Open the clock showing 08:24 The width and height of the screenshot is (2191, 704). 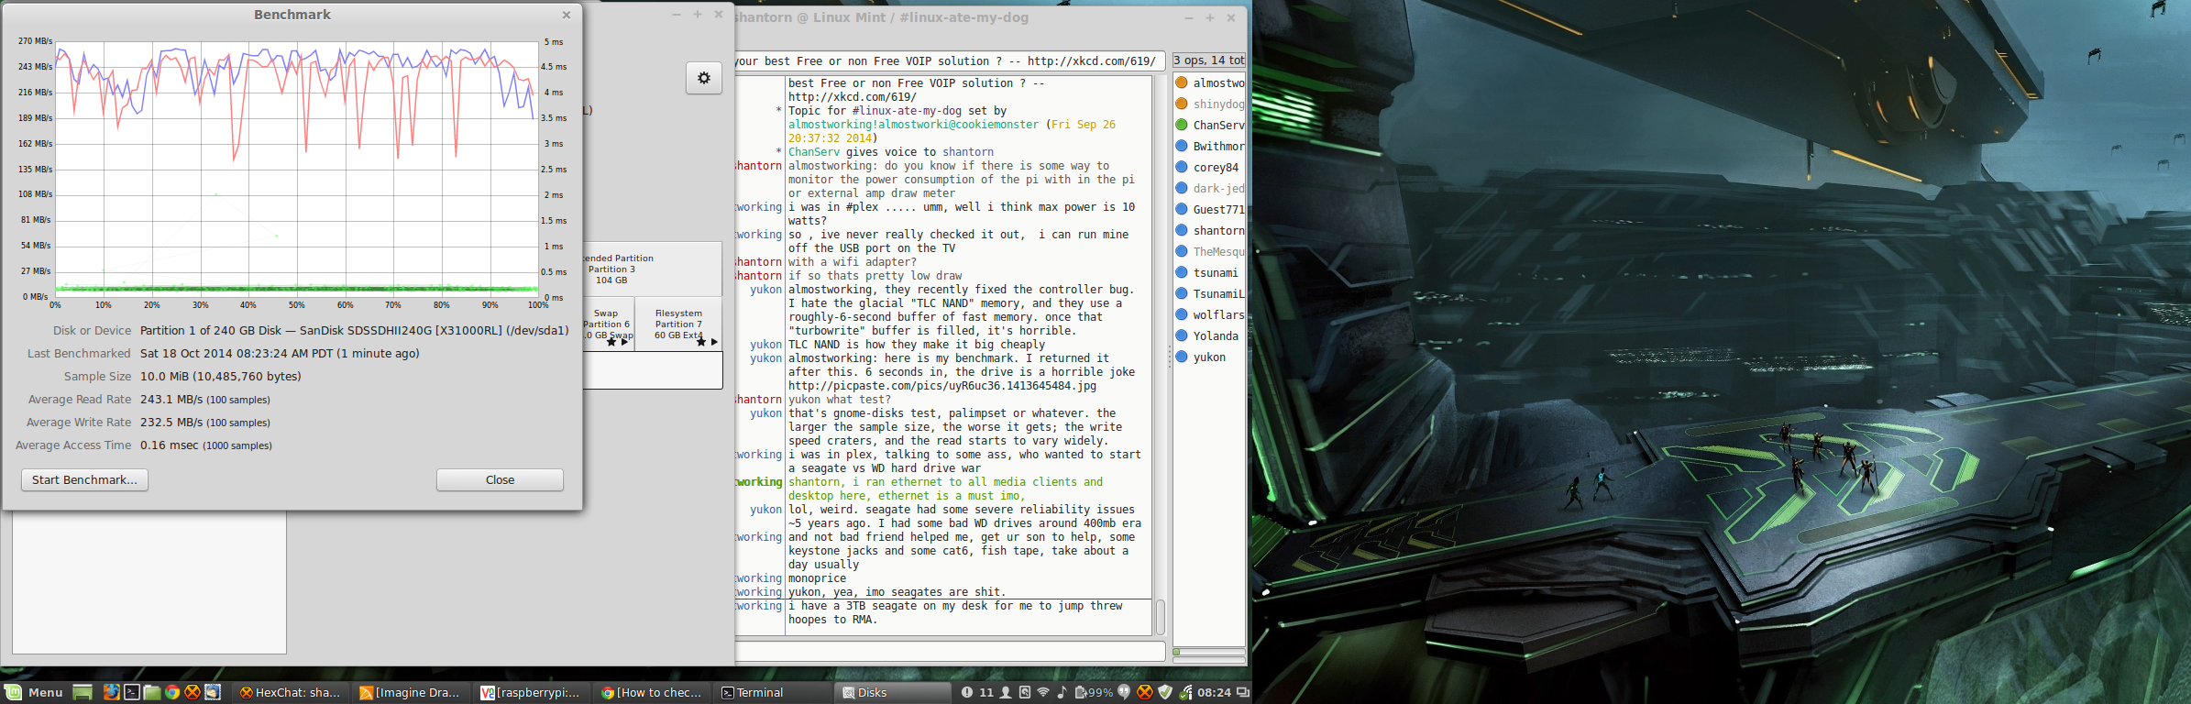click(1214, 692)
